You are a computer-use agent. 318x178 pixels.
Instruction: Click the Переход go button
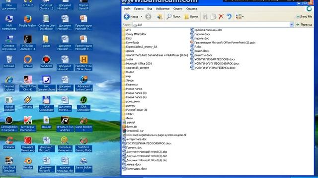point(304,25)
